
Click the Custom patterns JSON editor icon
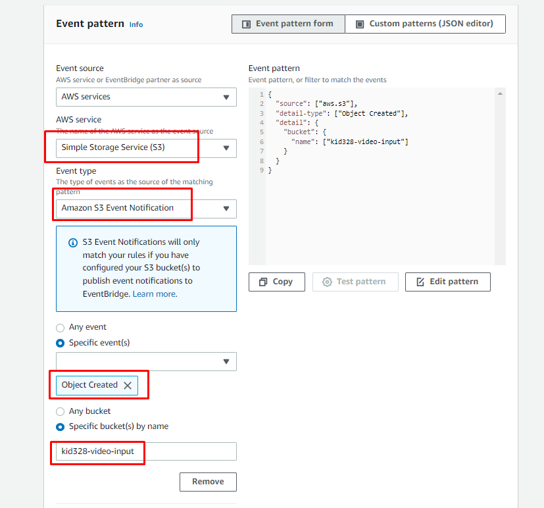pos(360,24)
